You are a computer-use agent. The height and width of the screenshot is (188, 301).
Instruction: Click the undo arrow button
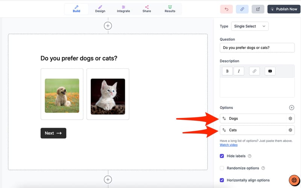[x=227, y=9]
